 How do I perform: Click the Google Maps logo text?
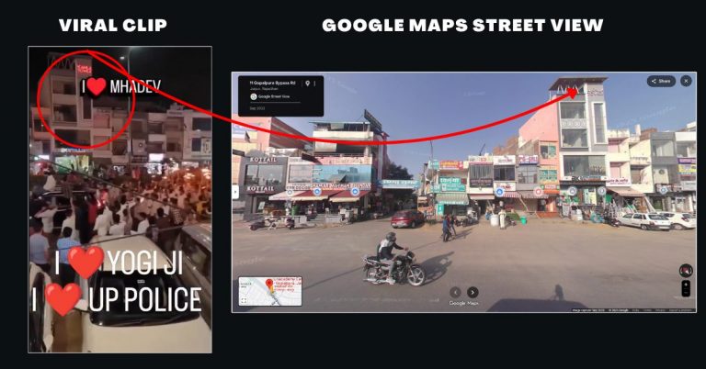463,303
